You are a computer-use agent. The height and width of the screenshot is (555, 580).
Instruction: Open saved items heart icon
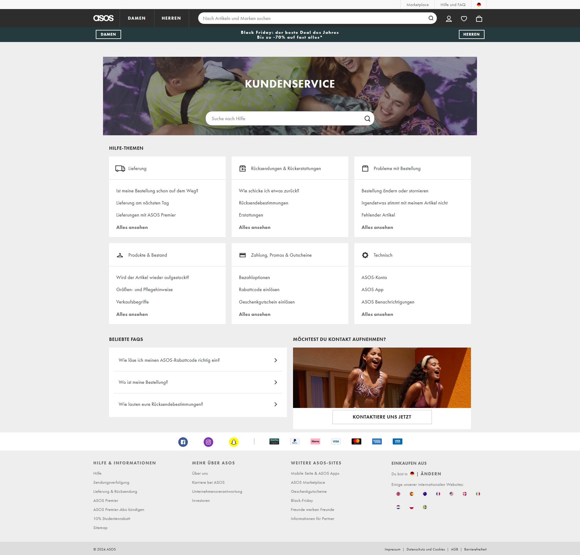[464, 19]
